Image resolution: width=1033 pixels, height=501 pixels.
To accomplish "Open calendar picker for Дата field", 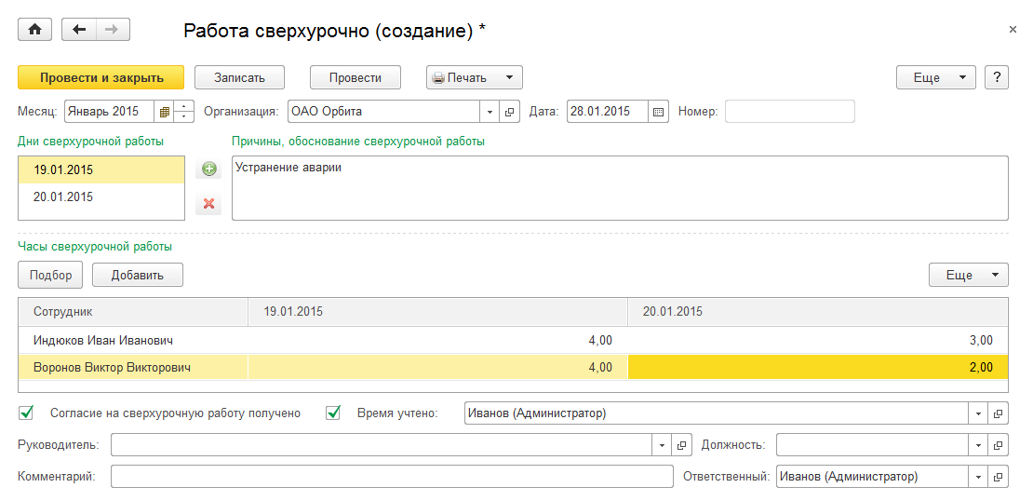I will click(x=659, y=112).
